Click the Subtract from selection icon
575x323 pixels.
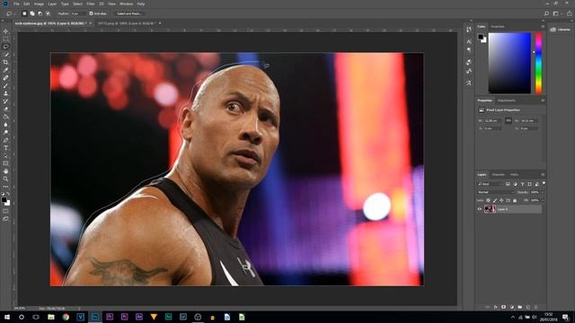coord(40,13)
